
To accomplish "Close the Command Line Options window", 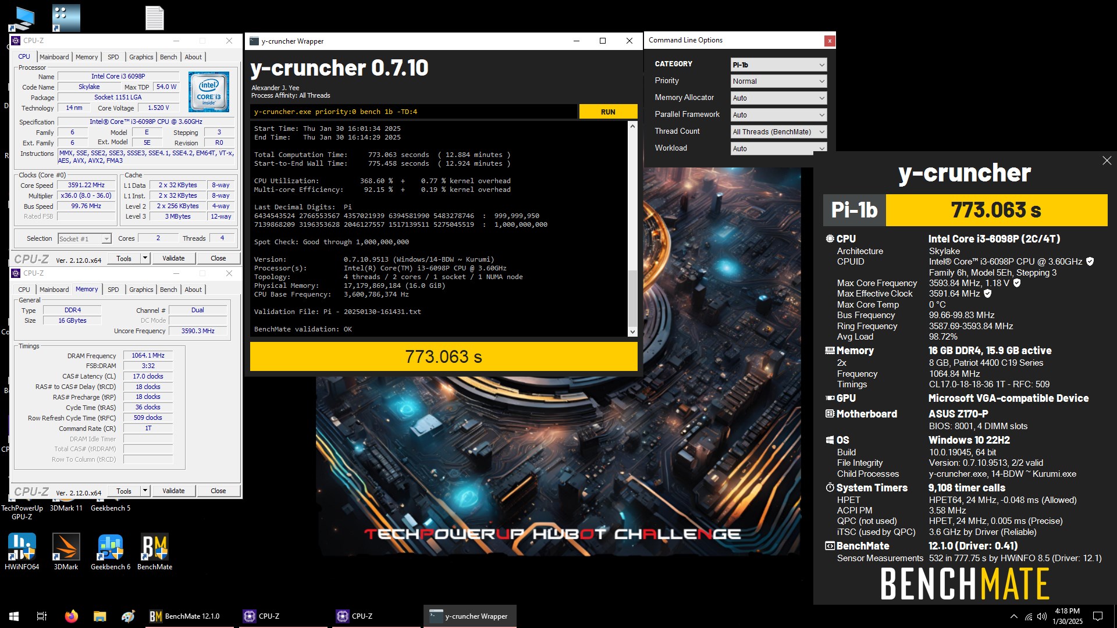I will [830, 41].
